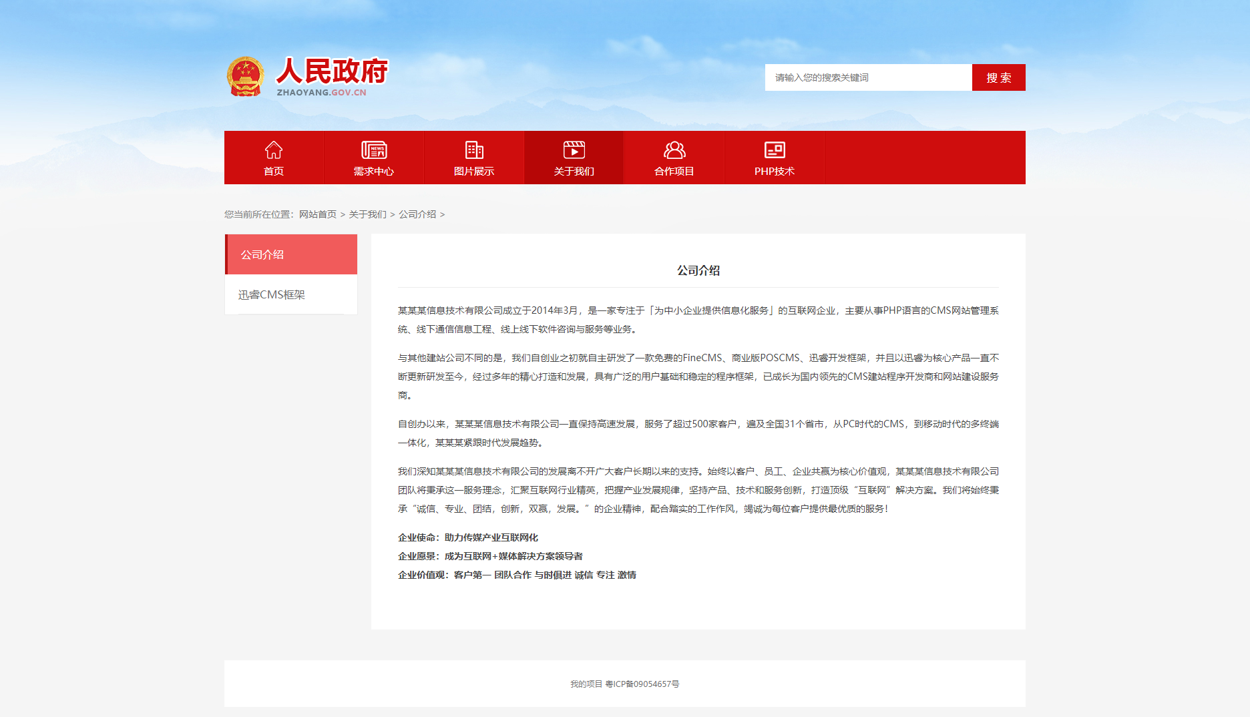Click the building icon above 图片展示
Image resolution: width=1250 pixels, height=717 pixels.
(474, 150)
